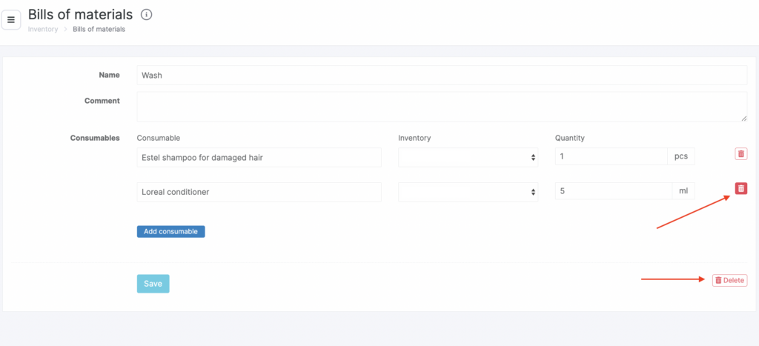Open the Inventory dropdown for Estel shampoo
The width and height of the screenshot is (759, 346).
click(466, 157)
